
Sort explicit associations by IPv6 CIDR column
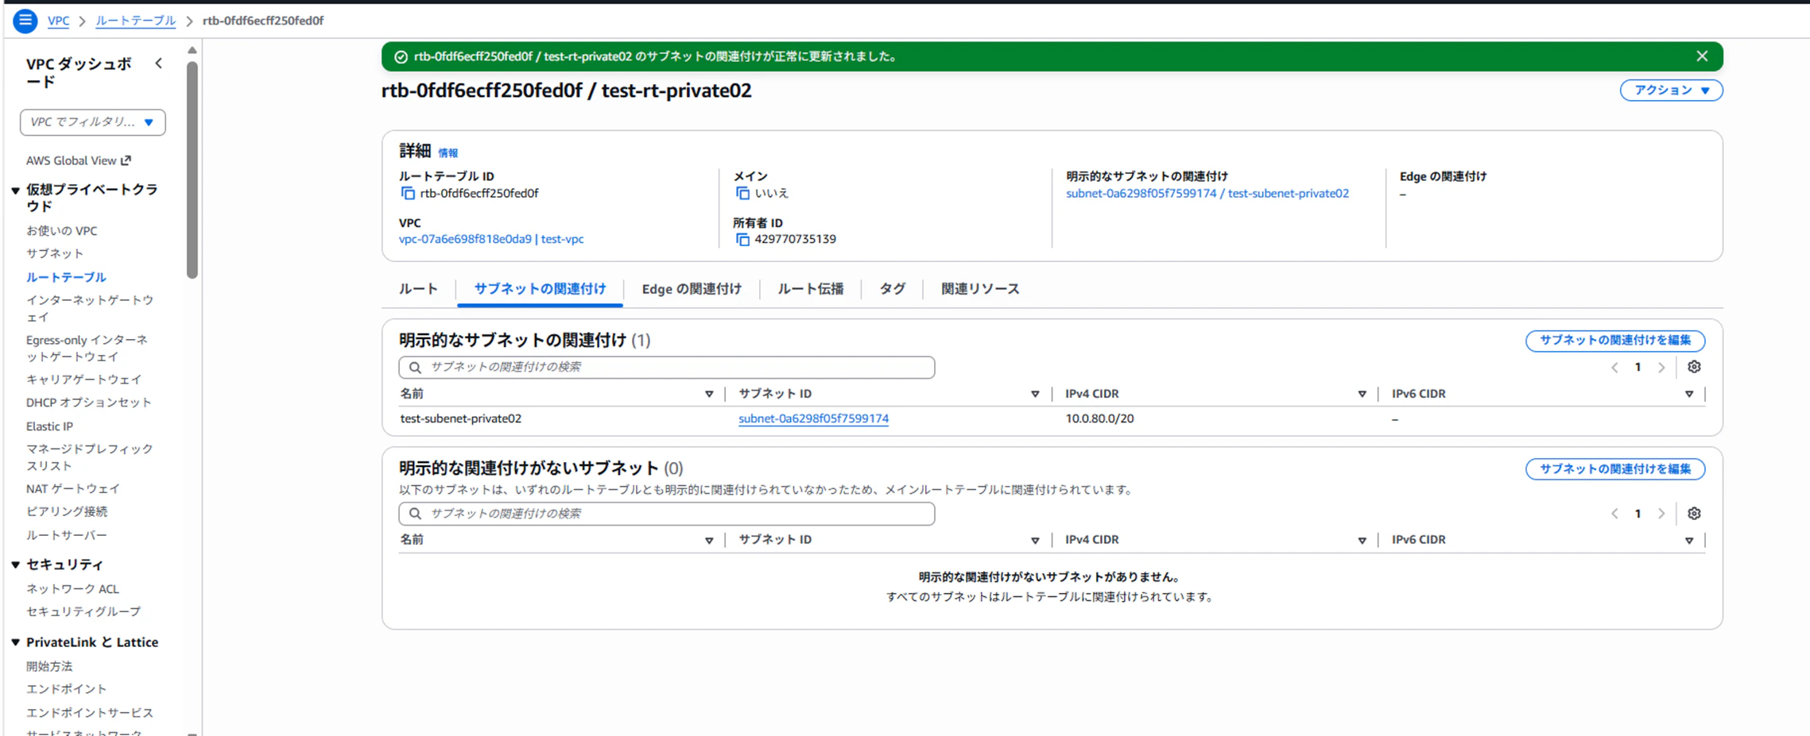1689,394
